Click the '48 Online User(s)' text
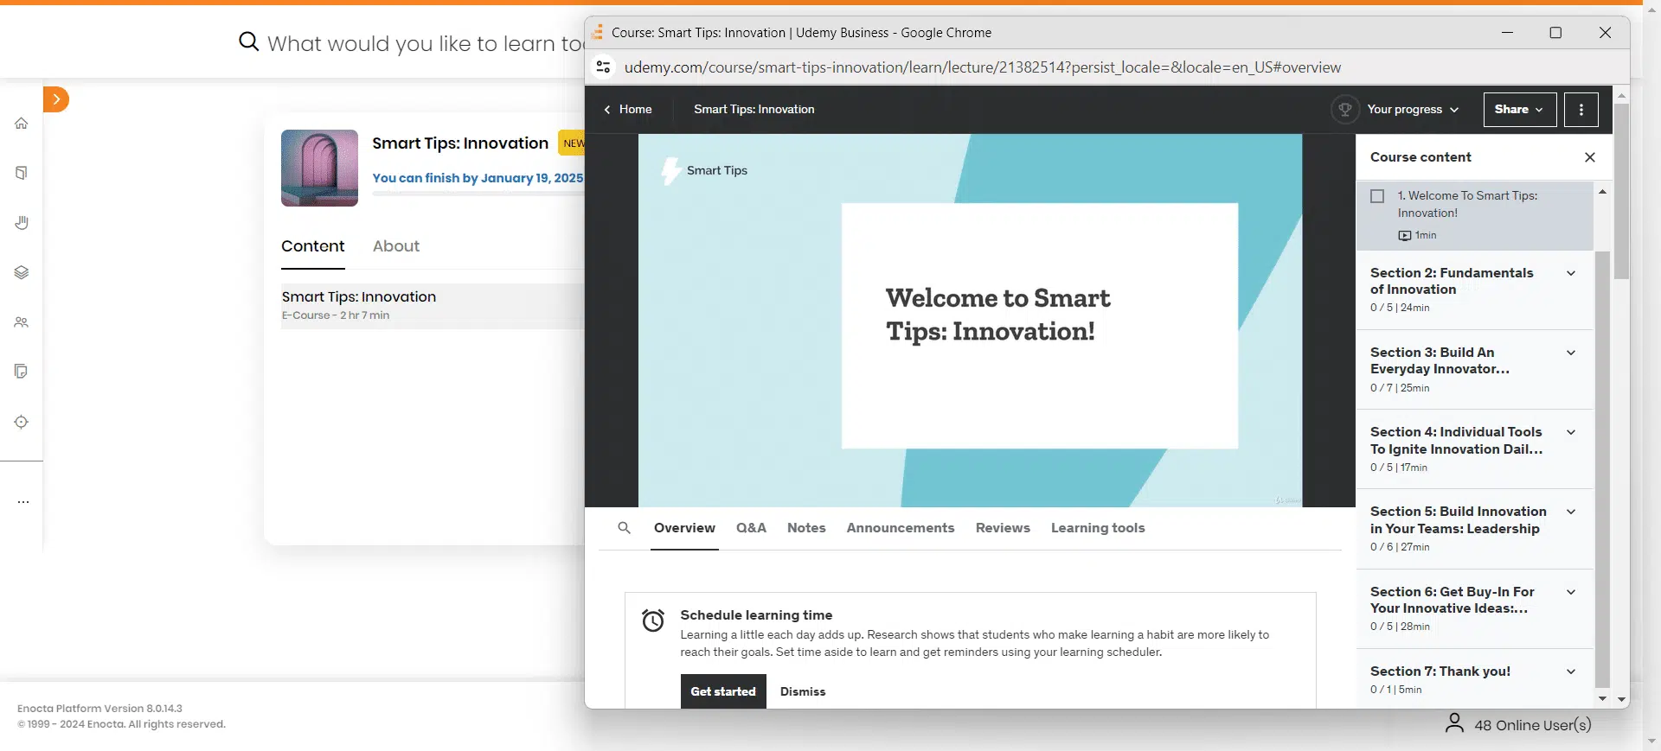The height and width of the screenshot is (751, 1661). pos(1533,725)
